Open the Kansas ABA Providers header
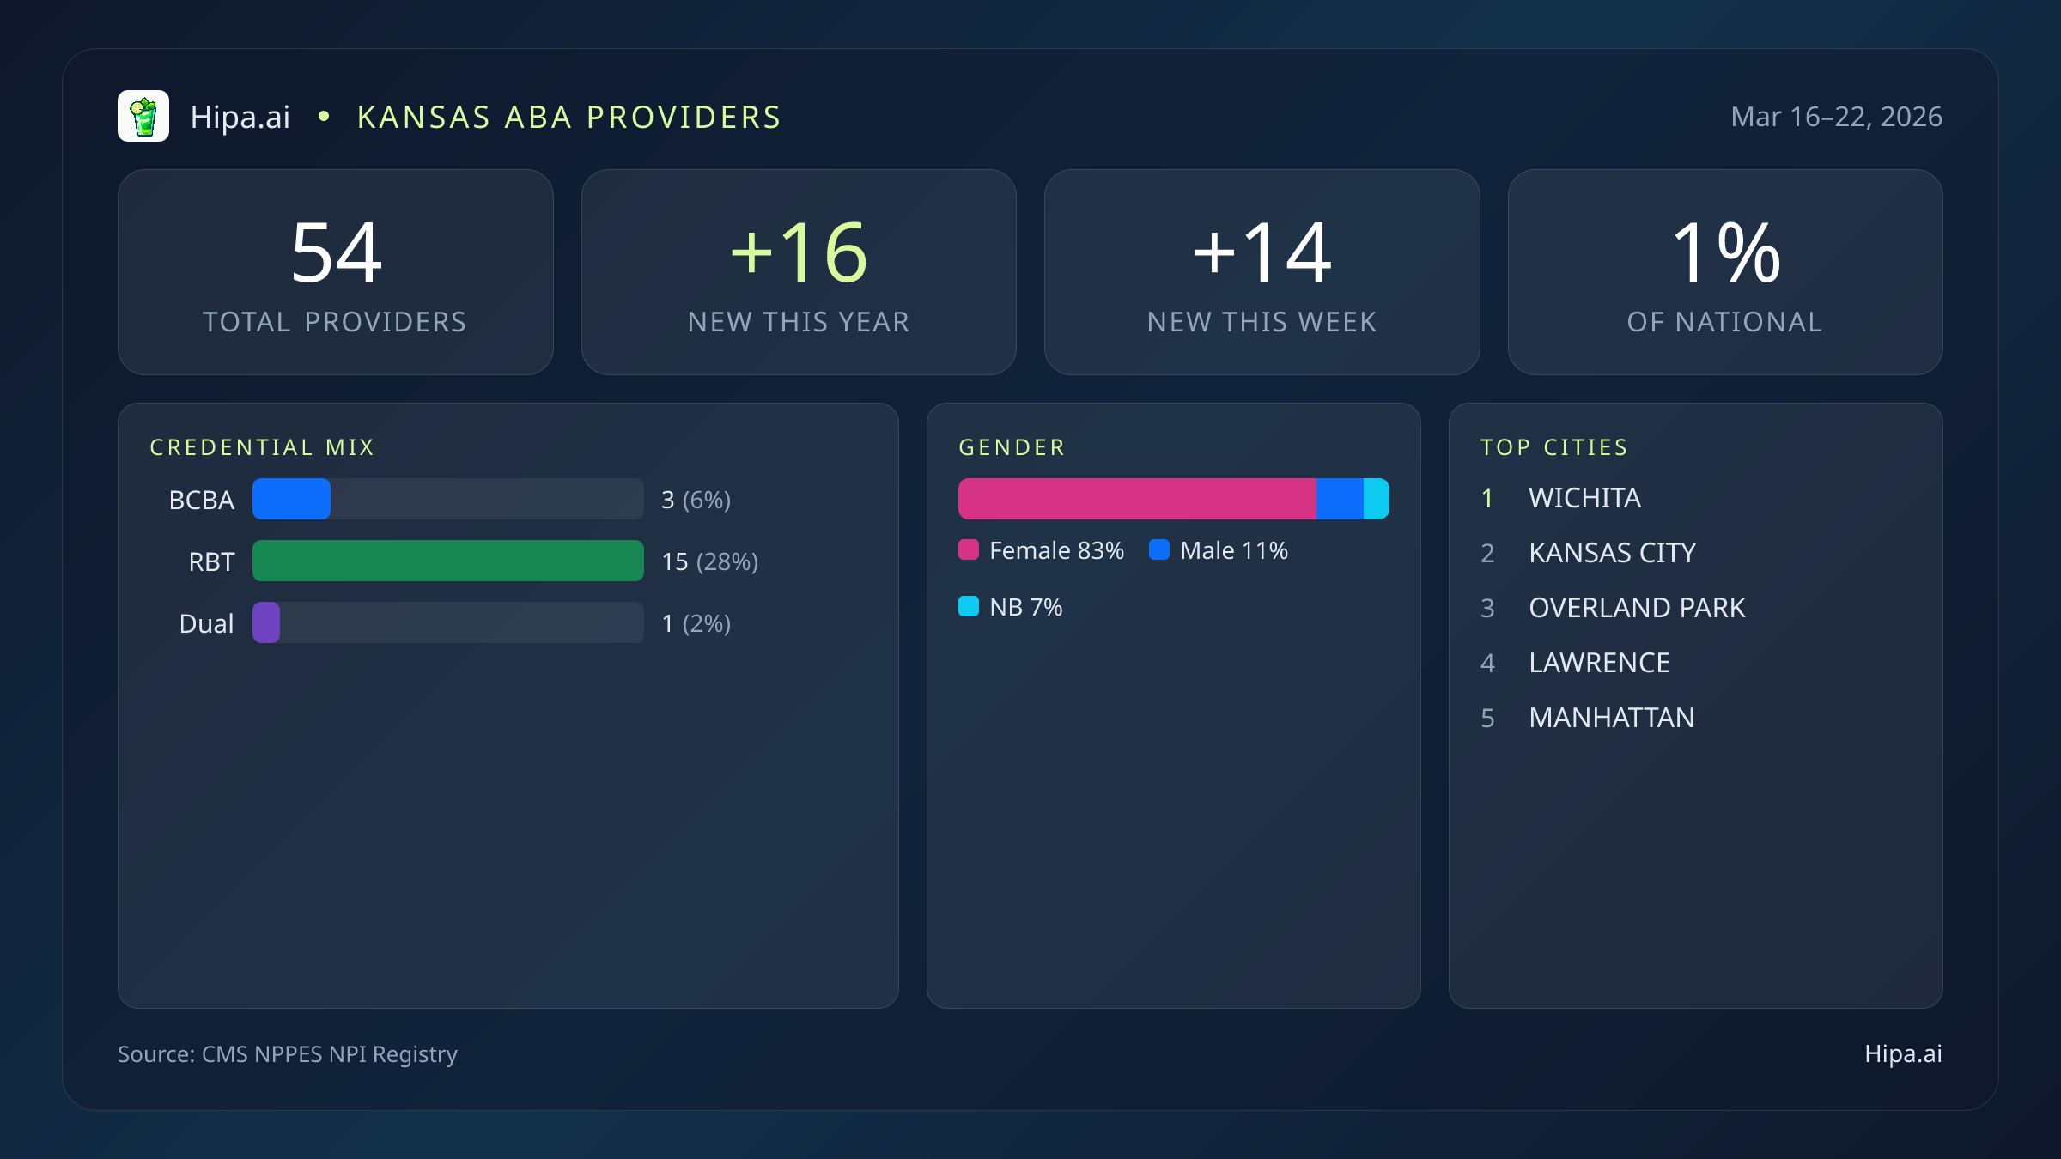This screenshot has width=2061, height=1159. coord(569,116)
